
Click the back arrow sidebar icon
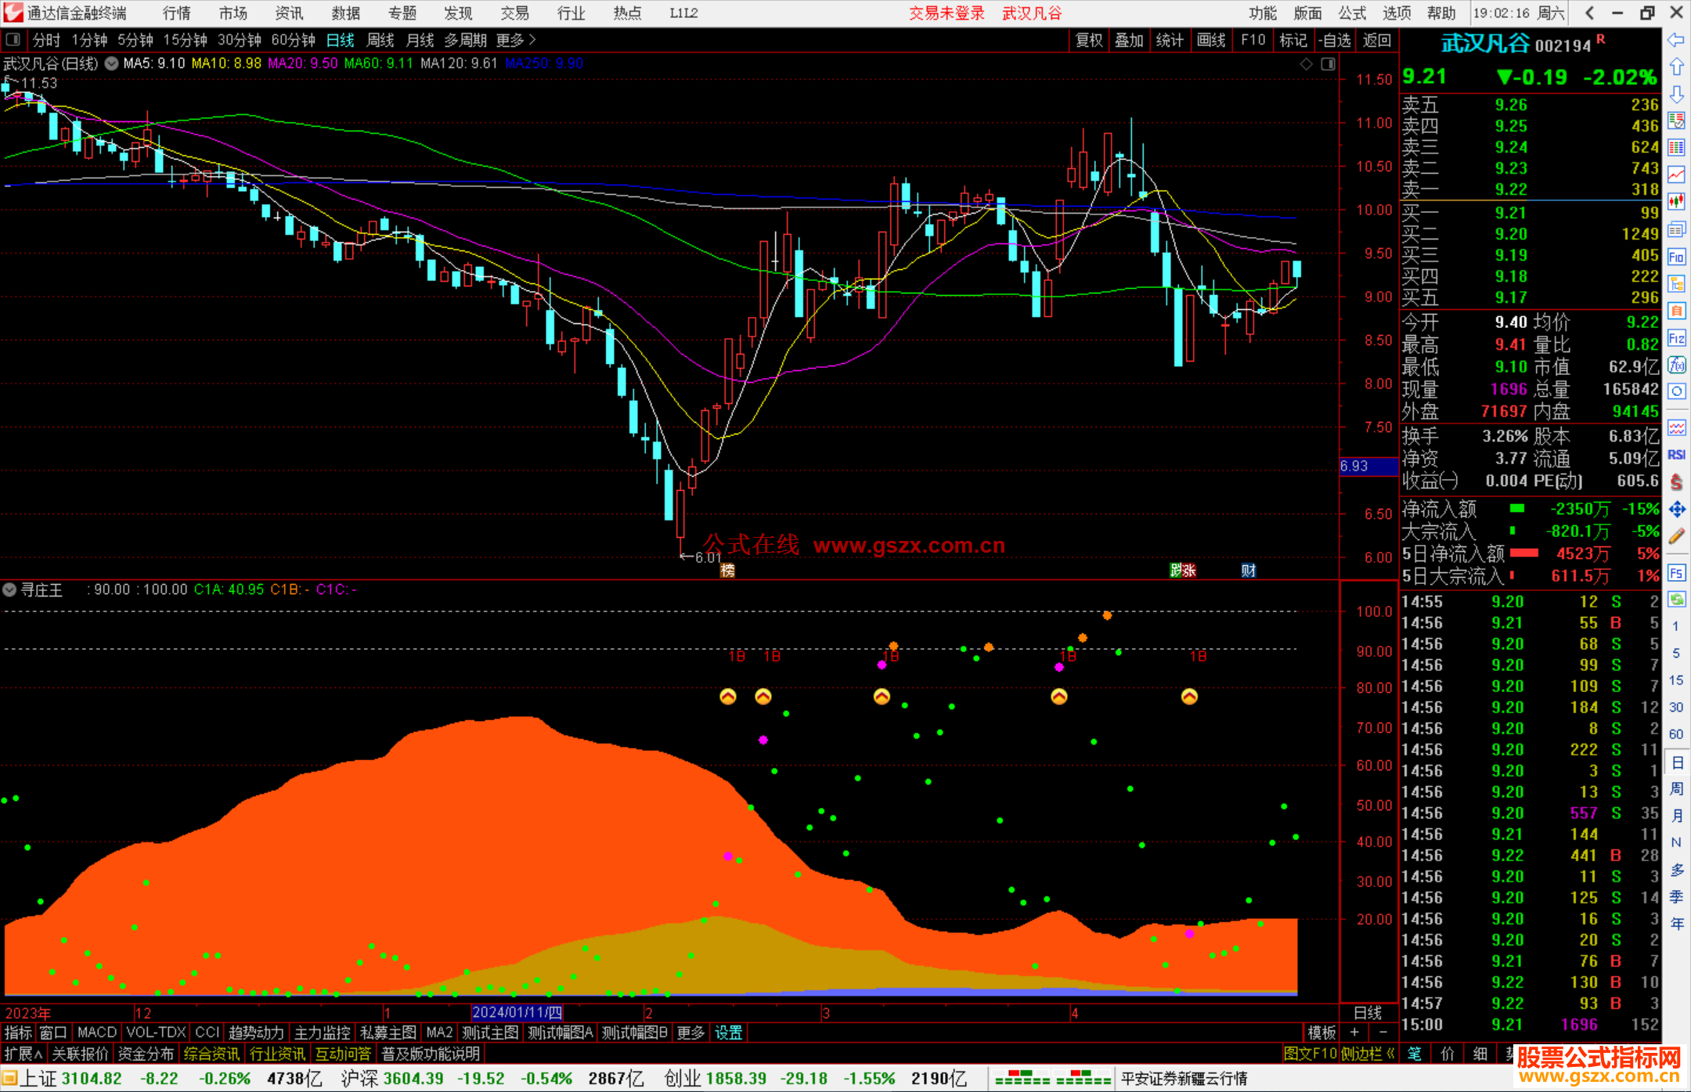(1676, 40)
